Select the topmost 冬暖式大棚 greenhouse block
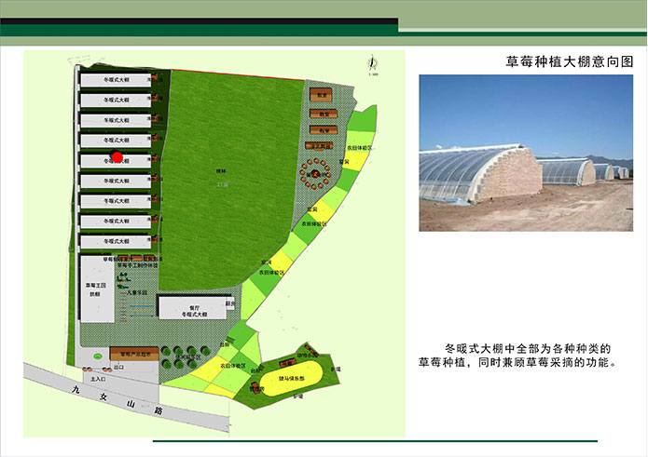This screenshot has height=457, width=648. 117,80
